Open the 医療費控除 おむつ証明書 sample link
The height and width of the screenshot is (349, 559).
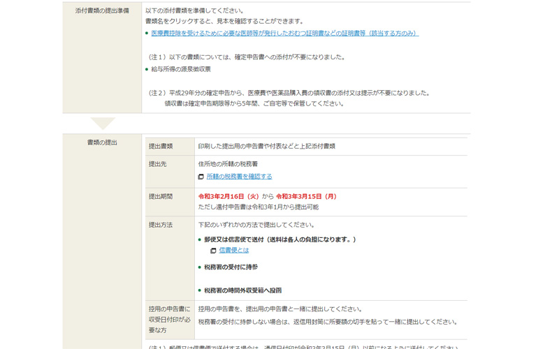[285, 33]
